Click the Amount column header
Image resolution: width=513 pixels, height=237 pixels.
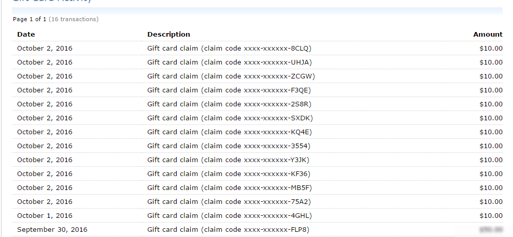click(487, 35)
